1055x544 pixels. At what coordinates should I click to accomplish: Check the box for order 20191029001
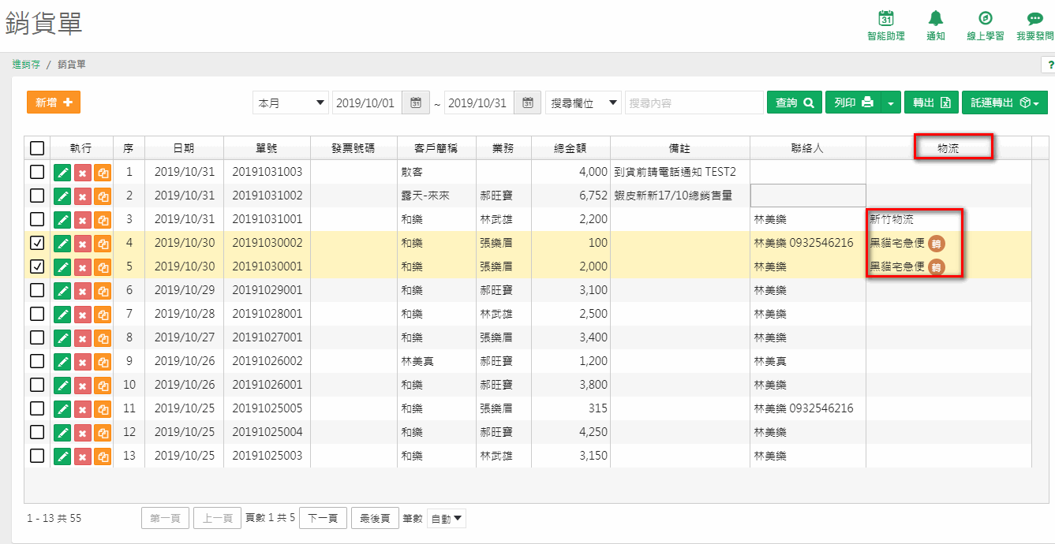point(37,290)
